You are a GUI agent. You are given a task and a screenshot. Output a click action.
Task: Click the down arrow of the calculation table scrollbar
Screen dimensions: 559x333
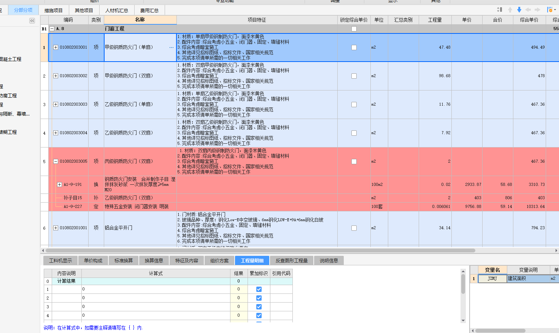[x=463, y=320]
